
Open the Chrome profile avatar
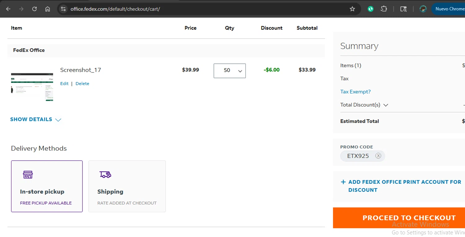[423, 9]
